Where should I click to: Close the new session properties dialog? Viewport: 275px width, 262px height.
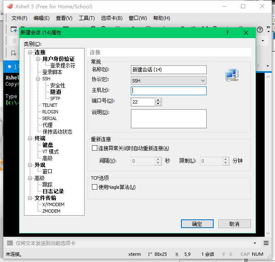246,33
